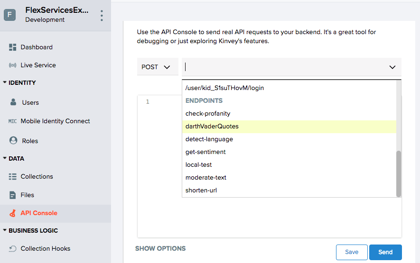420x263 pixels.
Task: Click the Roles icon in sidebar
Action: pyautogui.click(x=13, y=141)
